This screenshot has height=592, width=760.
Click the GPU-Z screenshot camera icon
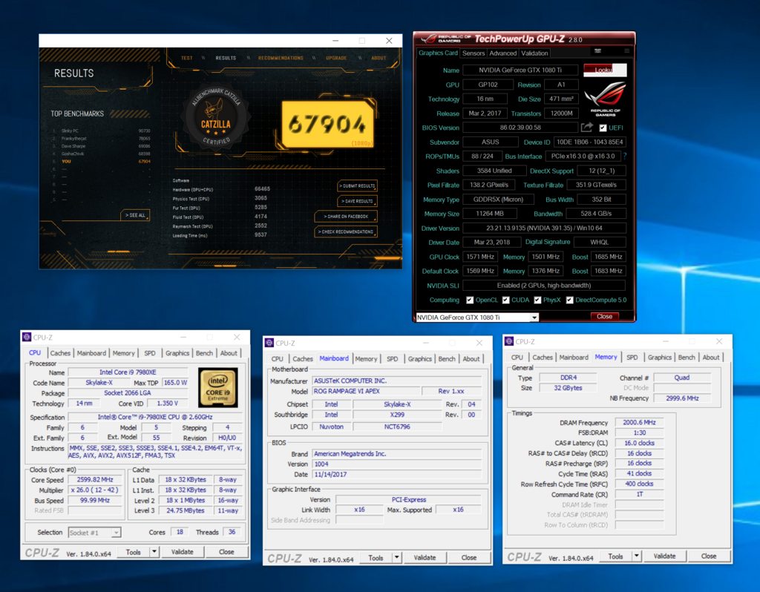[x=597, y=51]
